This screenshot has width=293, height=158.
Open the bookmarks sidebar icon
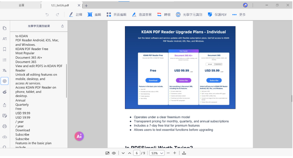pyautogui.click(x=5, y=49)
